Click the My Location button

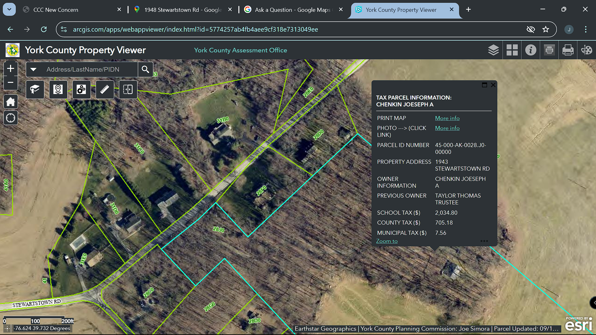coord(11,118)
